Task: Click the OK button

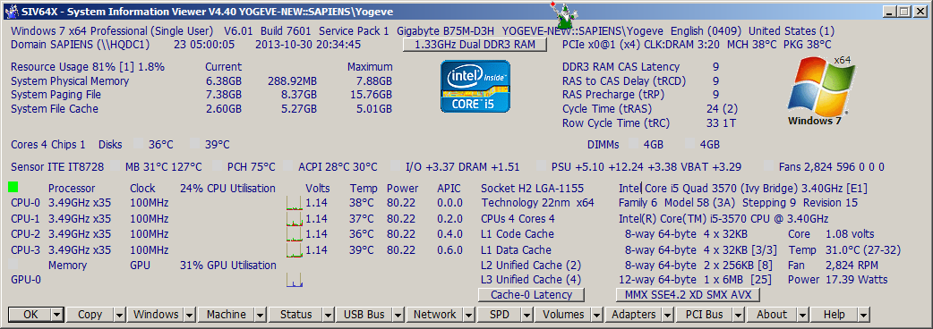Action: 30,315
